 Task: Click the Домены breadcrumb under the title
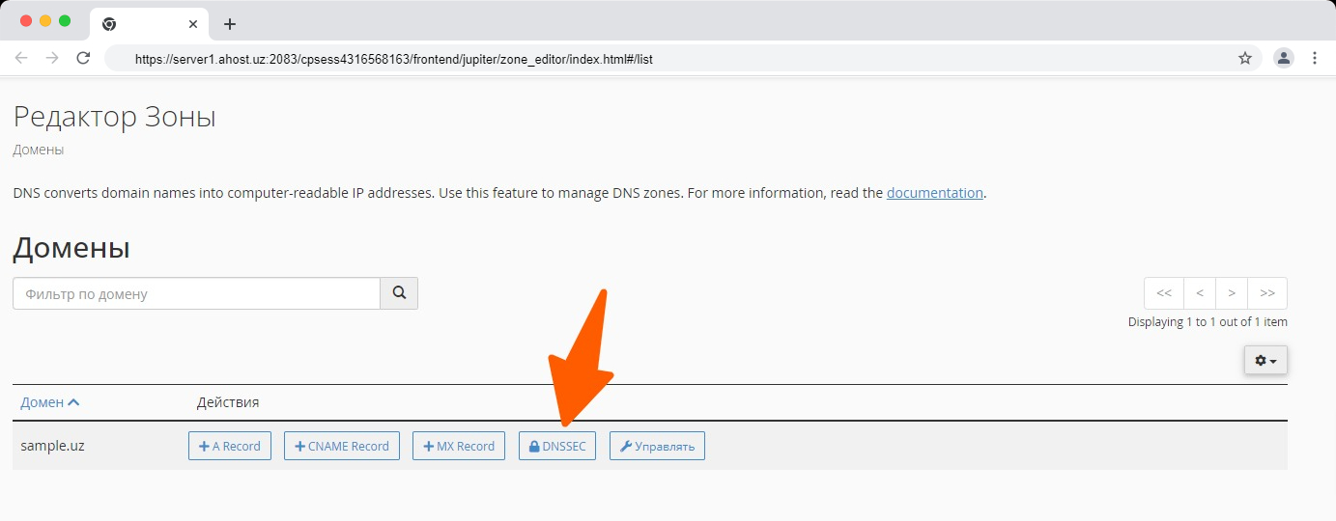(x=39, y=151)
